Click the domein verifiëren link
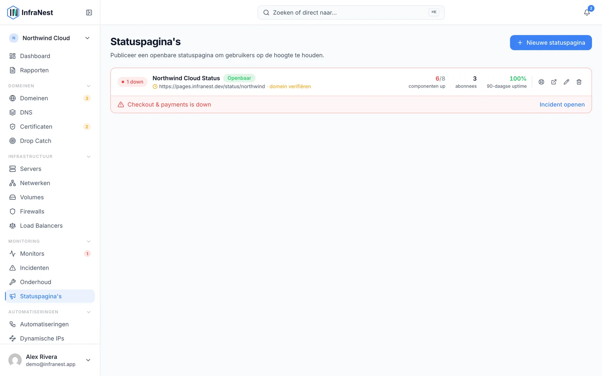Screen dimensions: 602x376 coord(290,86)
